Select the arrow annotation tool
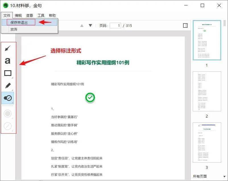Viewport: 228px width, 181px height. pos(8,49)
